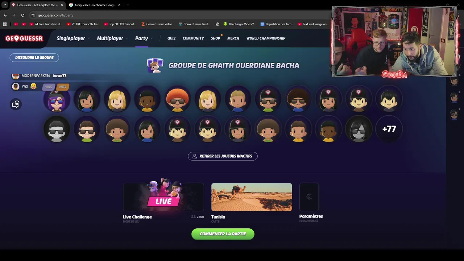This screenshot has width=464, height=261.
Task: Show the +77 additional players
Action: pyautogui.click(x=389, y=129)
